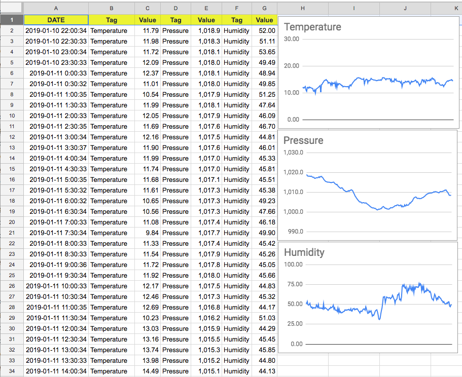
Task: Select the Tag header cell in column D
Action: [175, 20]
